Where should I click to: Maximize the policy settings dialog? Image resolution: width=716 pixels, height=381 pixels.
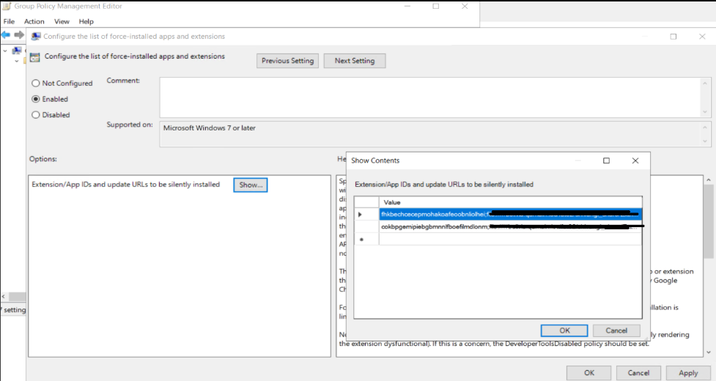(x=673, y=37)
